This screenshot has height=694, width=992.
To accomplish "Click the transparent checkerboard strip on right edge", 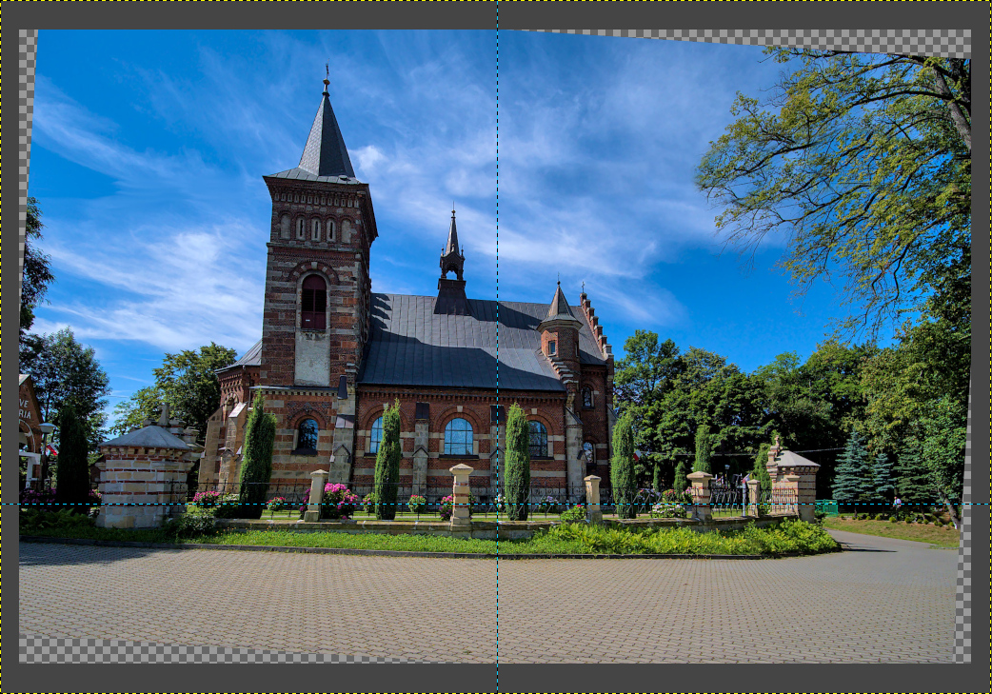I will 963,590.
